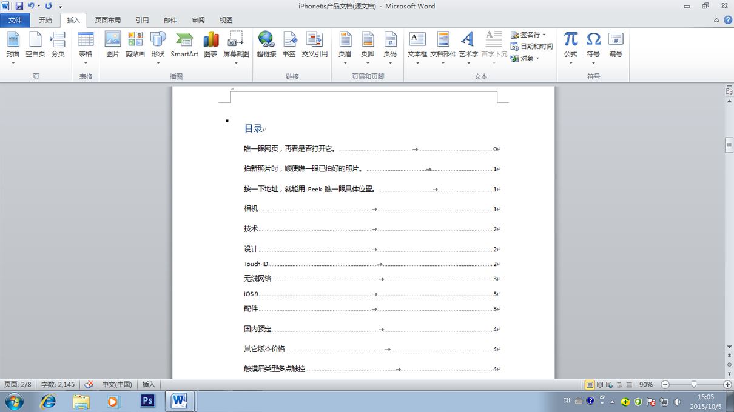Open the screenshot (屏幕截图) tool
The image size is (734, 412).
click(236, 47)
